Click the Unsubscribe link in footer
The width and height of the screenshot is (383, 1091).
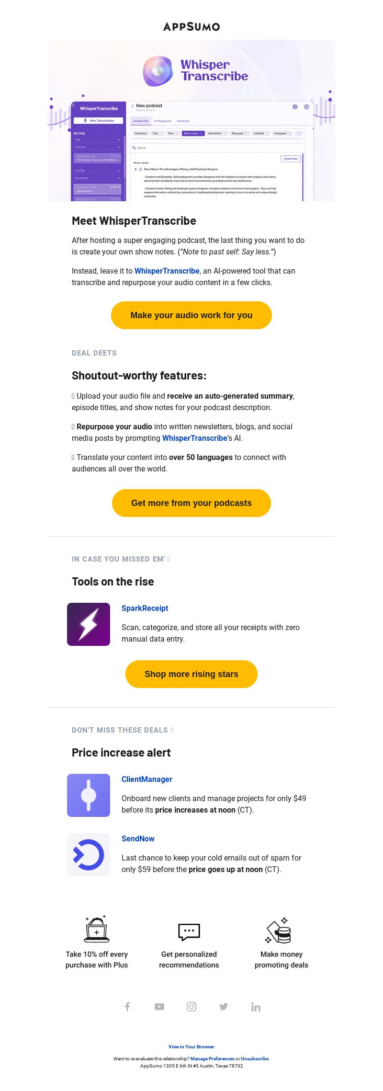click(255, 1058)
